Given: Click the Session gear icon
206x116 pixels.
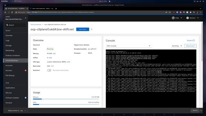Looking at the screenshot, I should coord(187,18).
